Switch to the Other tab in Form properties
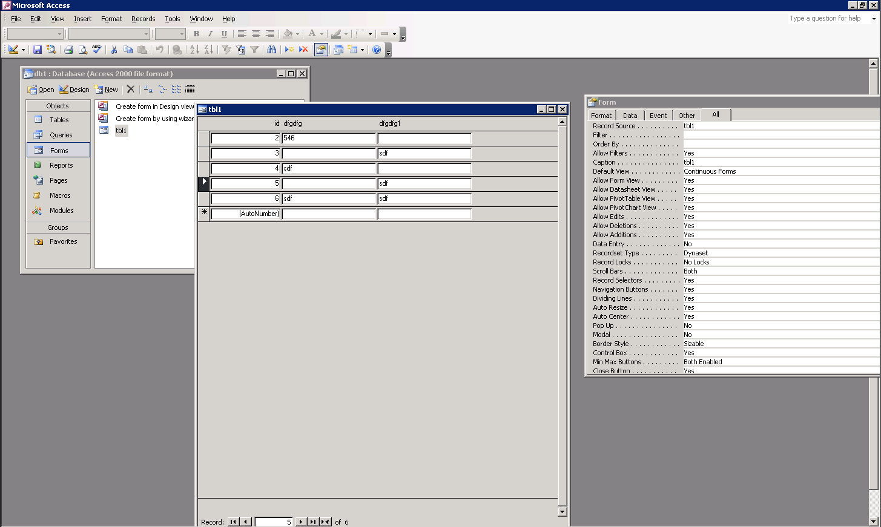The height and width of the screenshot is (527, 881). [x=687, y=115]
